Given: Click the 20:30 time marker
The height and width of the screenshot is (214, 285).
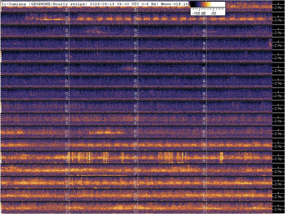Looking at the screenshot, I should 135,109.
